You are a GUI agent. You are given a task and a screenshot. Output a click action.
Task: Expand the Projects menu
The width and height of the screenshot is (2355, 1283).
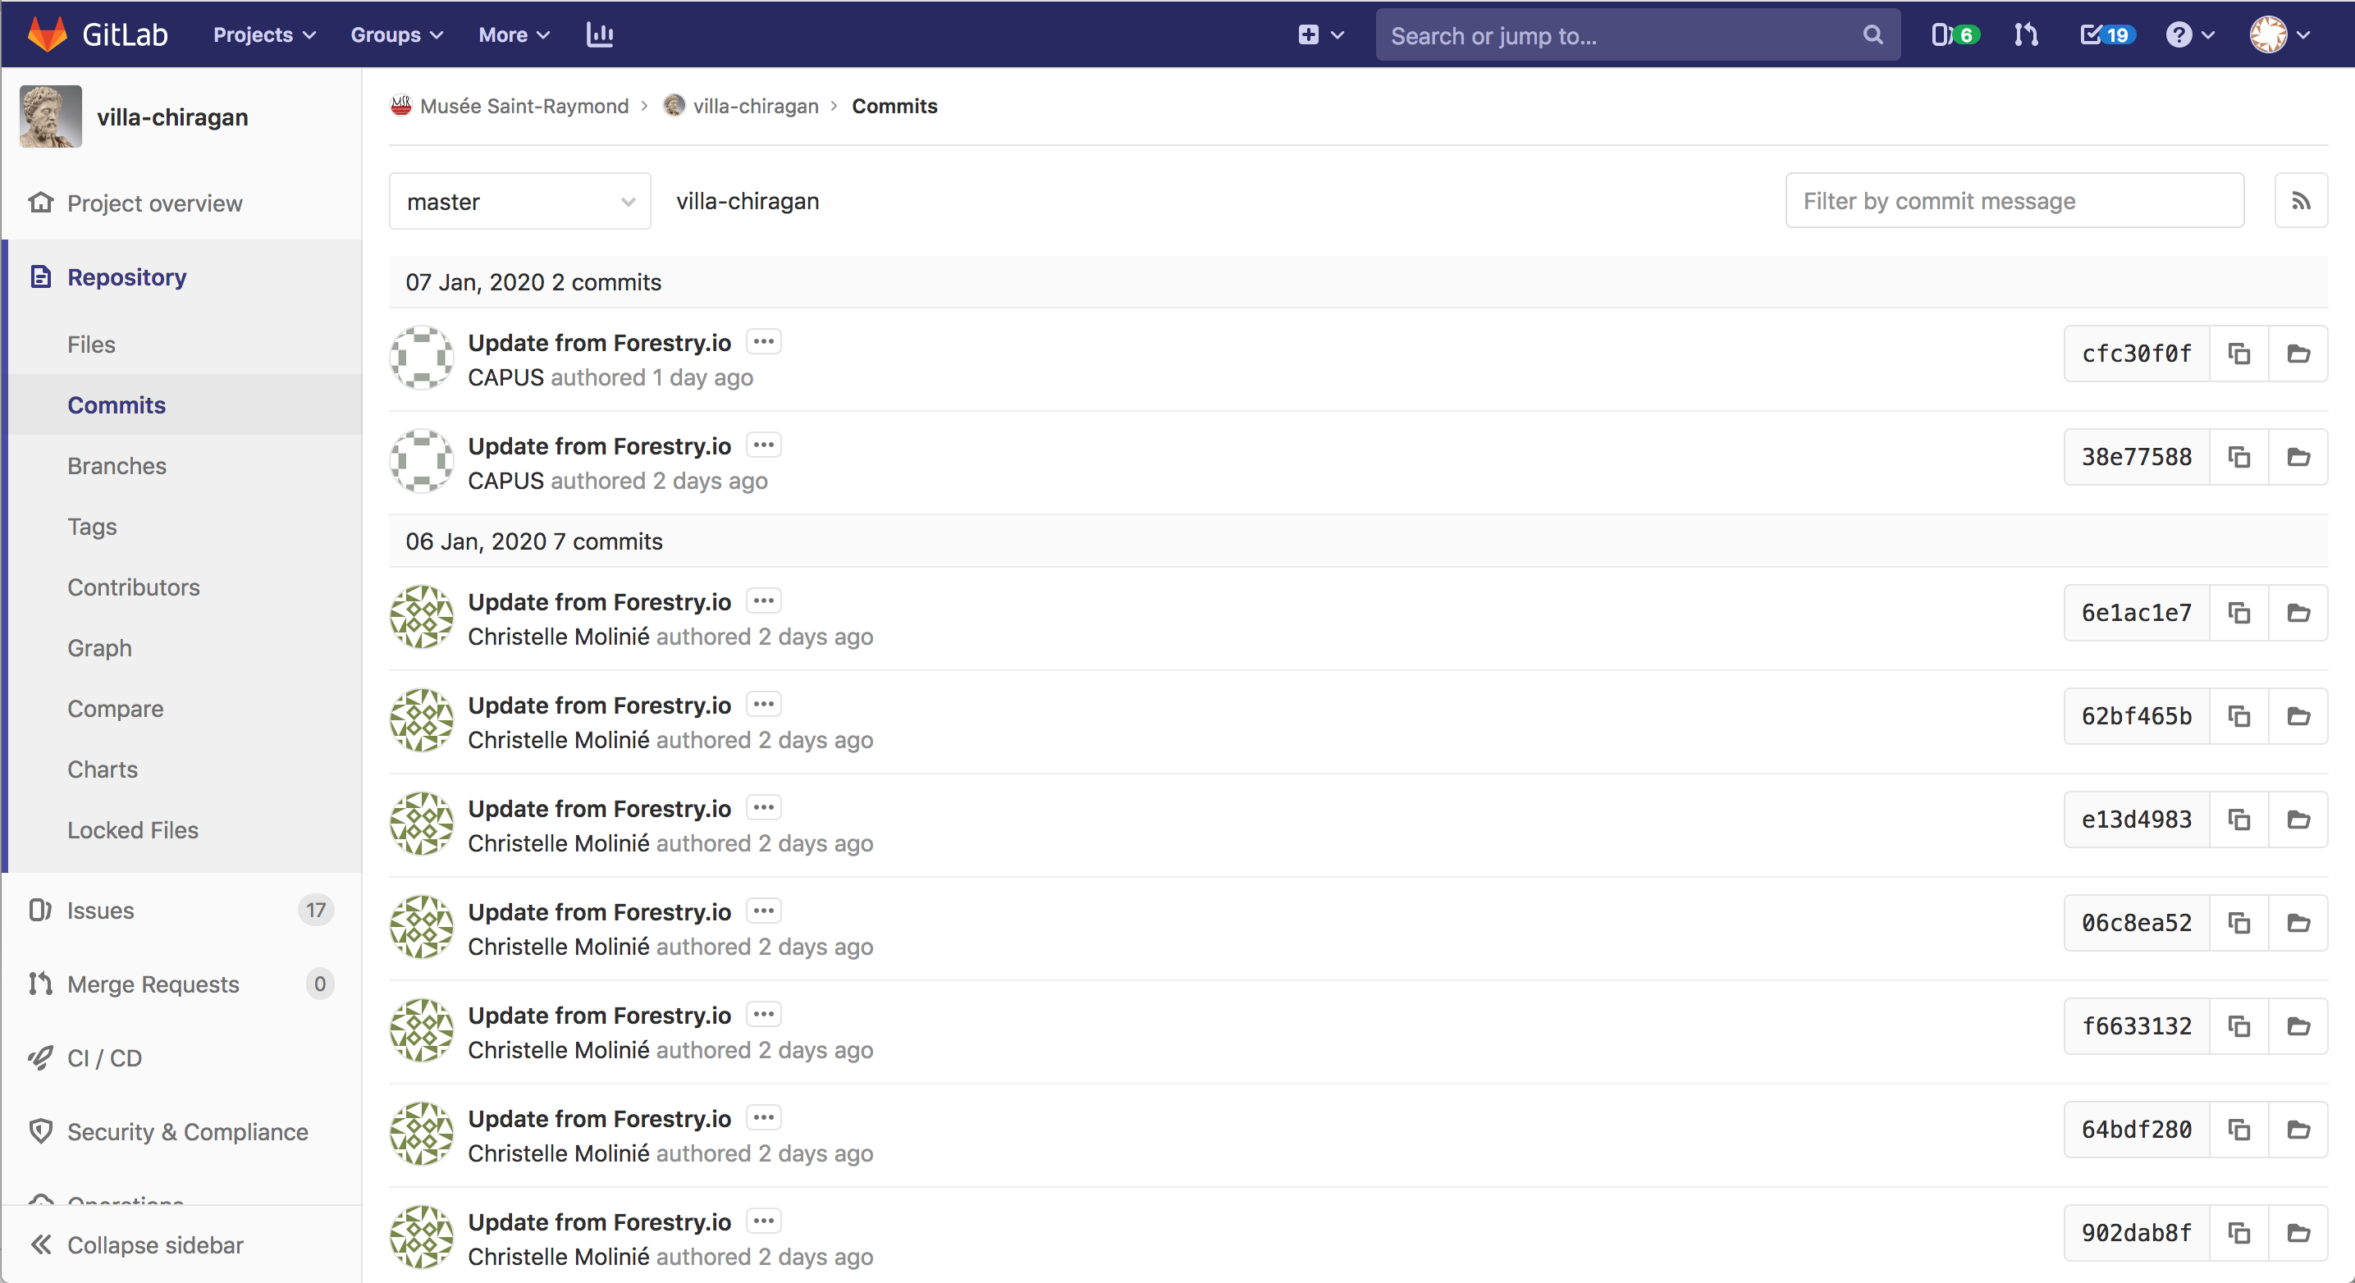click(x=263, y=34)
